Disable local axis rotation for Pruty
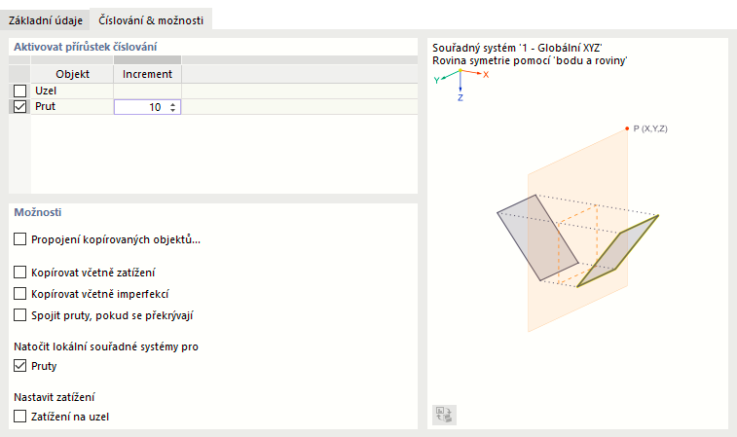Screen dimensions: 737x437 point(20,367)
